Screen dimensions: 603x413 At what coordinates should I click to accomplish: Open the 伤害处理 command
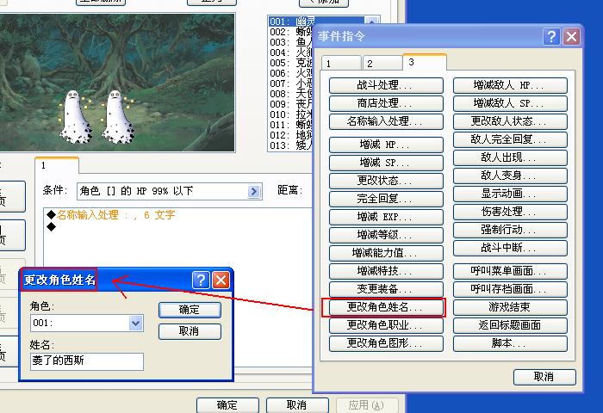point(510,212)
